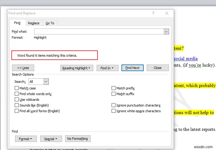Enable the Match case checkbox
This screenshot has width=216, height=150.
pyautogui.click(x=16, y=88)
